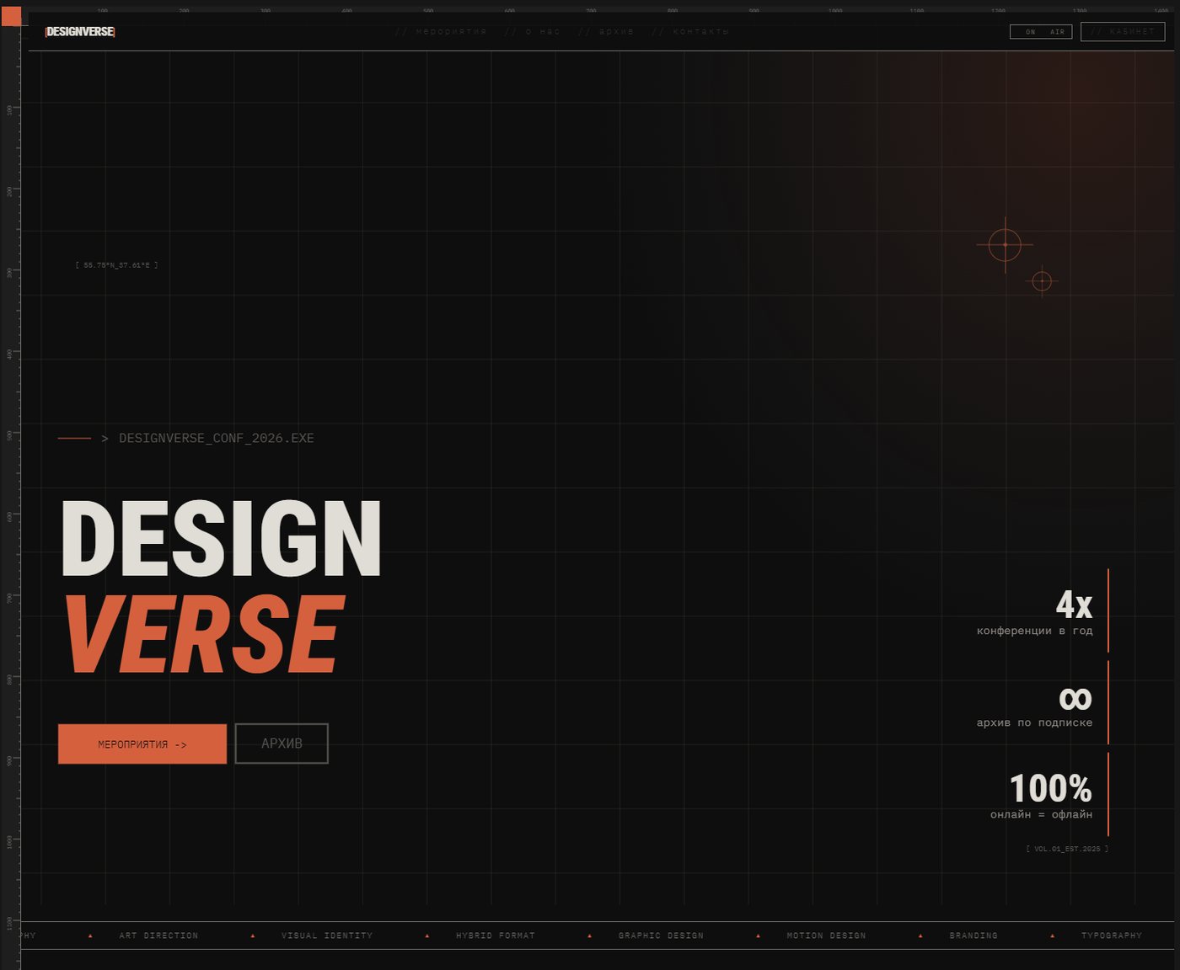The height and width of the screenshot is (970, 1180).
Task: Open the «о нас» navigation link
Action: 532,32
